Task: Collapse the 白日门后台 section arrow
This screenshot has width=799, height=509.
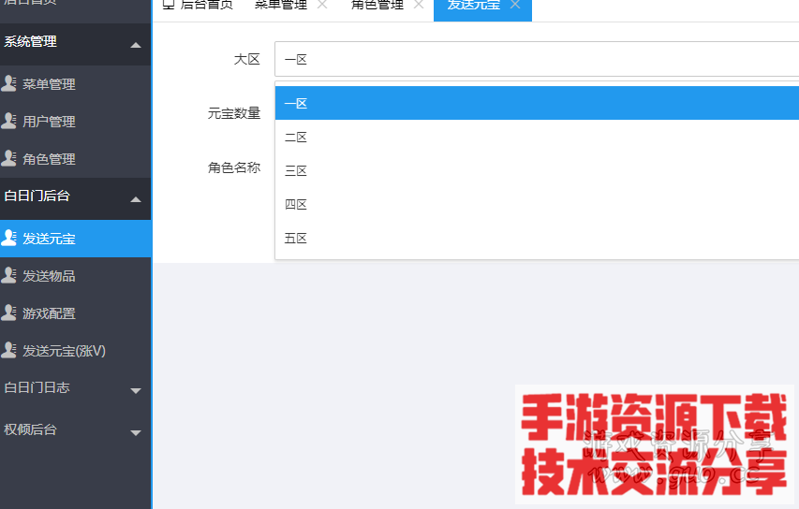Action: pos(136,199)
